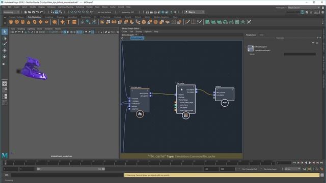Open the Windows menu in main menu bar
This screenshot has height=183, width=326.
(x=51, y=7)
